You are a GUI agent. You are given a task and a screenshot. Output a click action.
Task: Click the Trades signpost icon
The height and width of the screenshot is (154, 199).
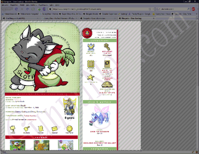point(12,129)
